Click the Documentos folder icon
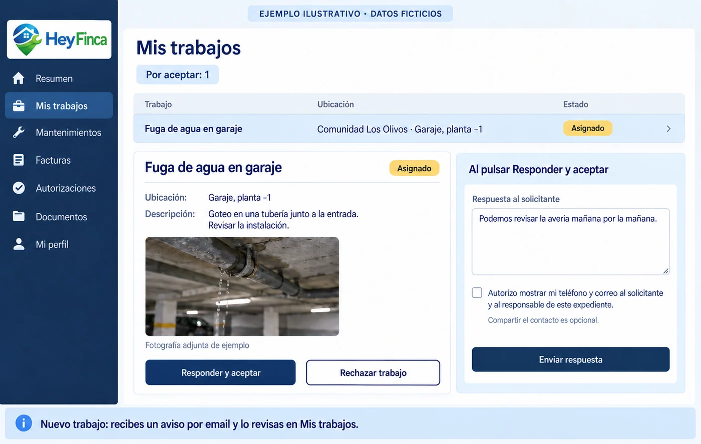Screen dimensions: 701x444 (19, 216)
